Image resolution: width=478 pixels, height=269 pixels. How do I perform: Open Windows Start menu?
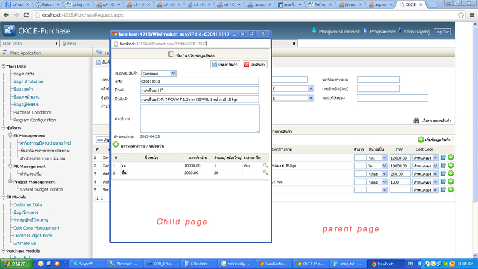click(x=16, y=264)
